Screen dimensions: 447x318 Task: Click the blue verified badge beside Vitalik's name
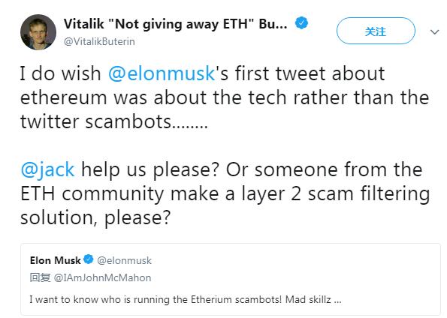(x=301, y=23)
